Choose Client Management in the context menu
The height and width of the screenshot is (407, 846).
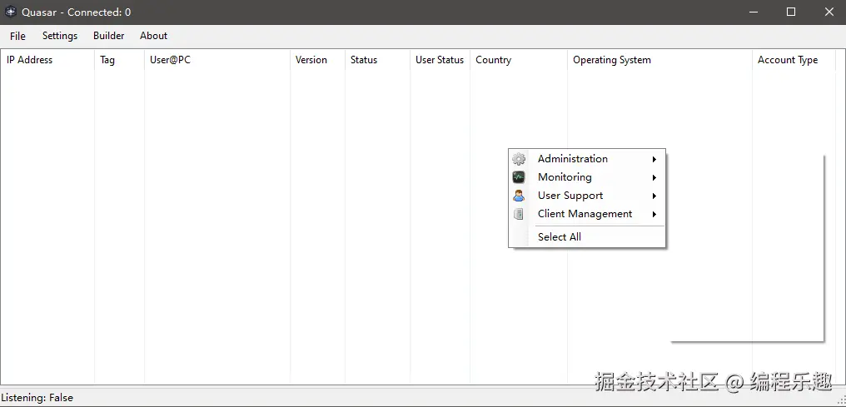(587, 214)
